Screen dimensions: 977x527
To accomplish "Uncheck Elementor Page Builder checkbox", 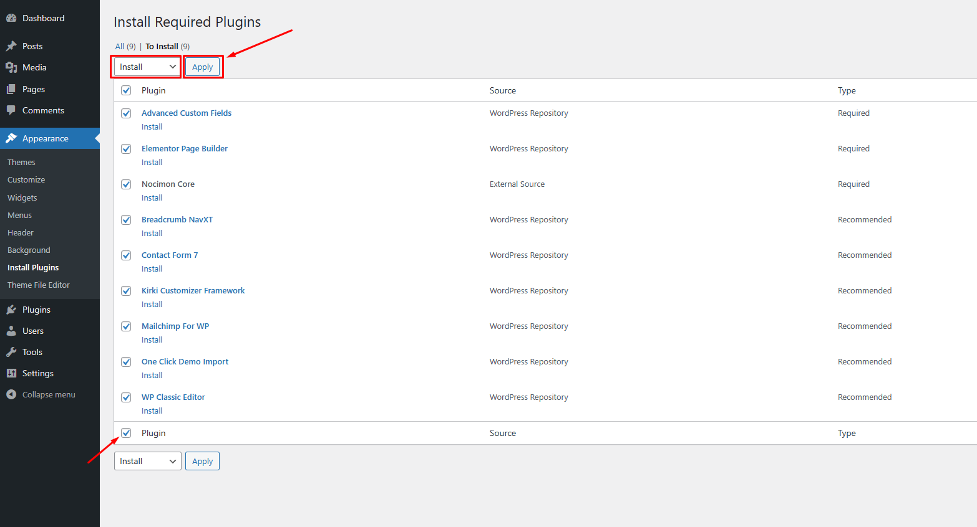I will [126, 149].
